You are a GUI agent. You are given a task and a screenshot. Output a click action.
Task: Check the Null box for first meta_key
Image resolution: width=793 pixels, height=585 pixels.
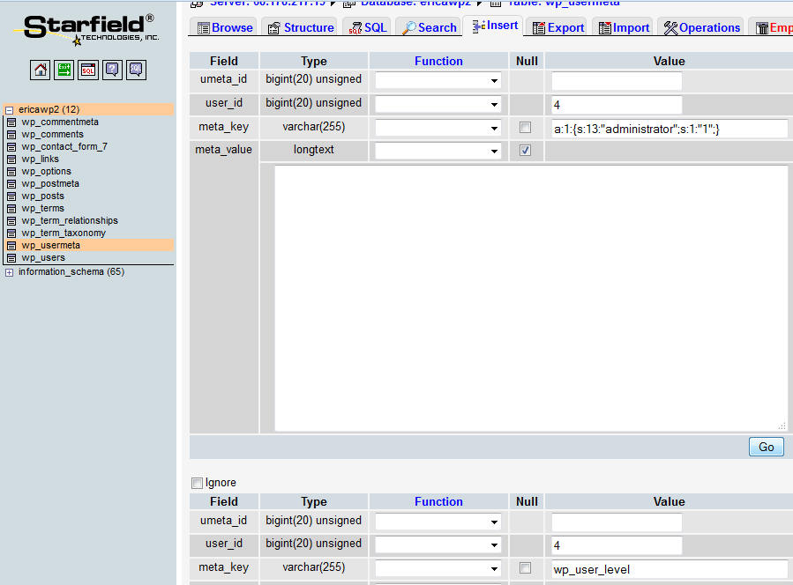pyautogui.click(x=526, y=128)
